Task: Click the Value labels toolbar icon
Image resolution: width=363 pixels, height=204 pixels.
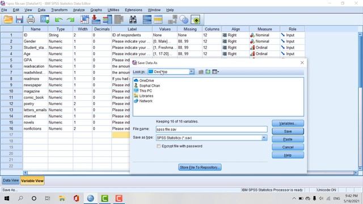Action: (x=196, y=19)
